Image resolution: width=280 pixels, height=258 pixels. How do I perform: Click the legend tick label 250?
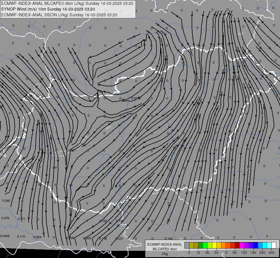click(262, 253)
